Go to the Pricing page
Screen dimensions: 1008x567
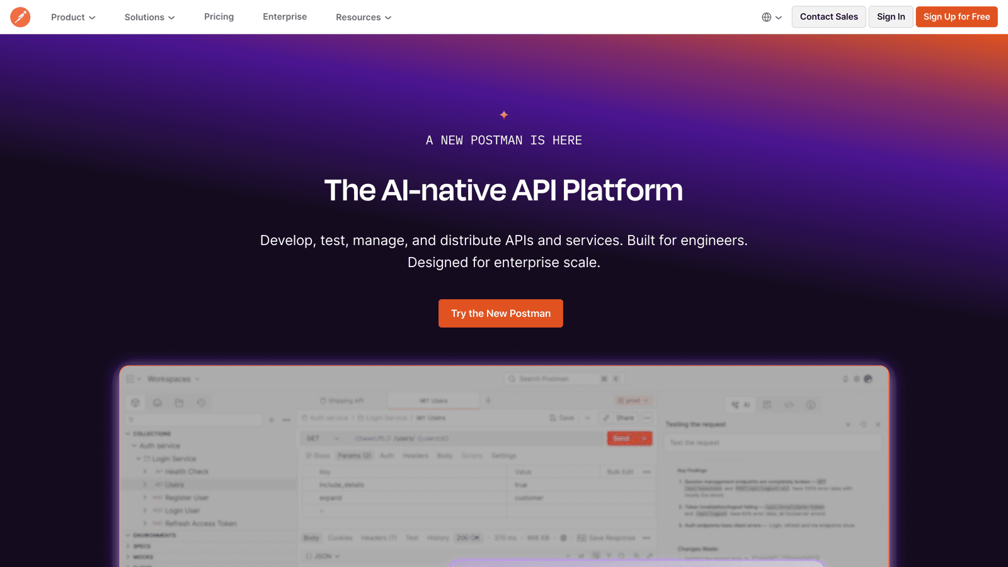coord(219,17)
